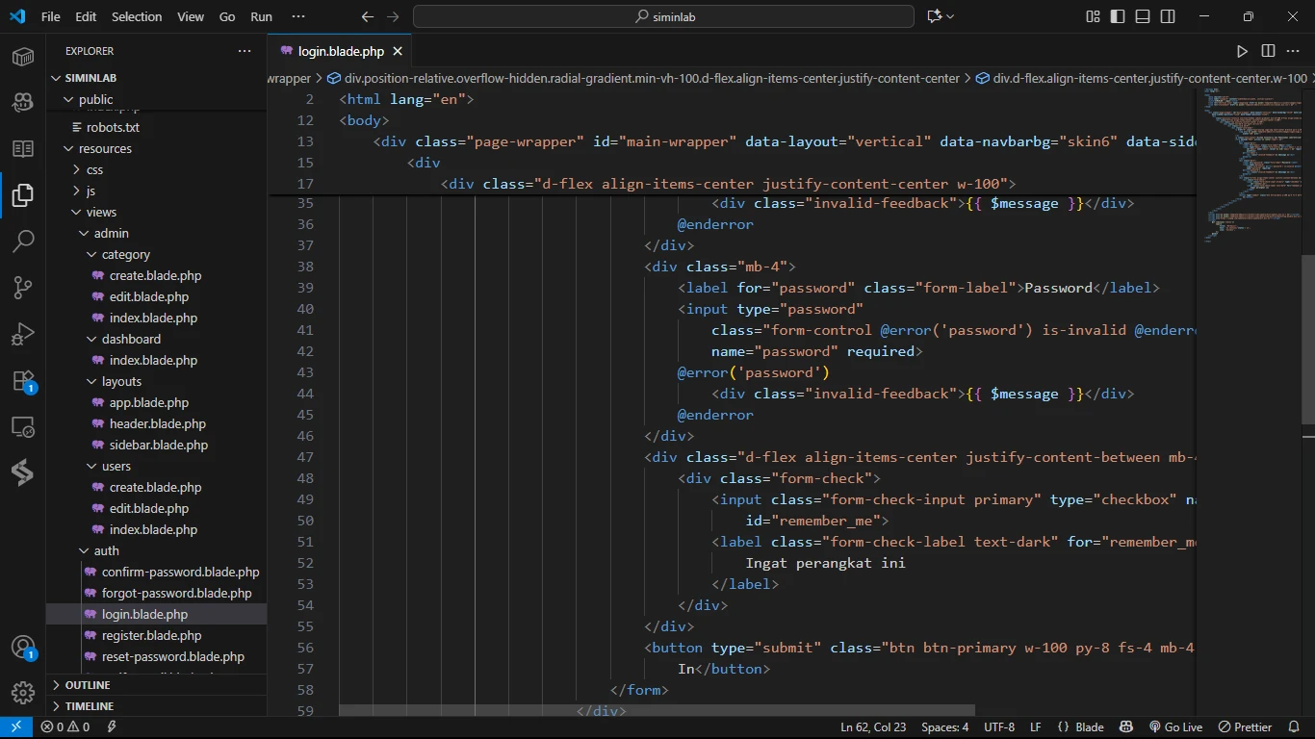Screen dimensions: 1315x739
Task: Select the login.blade.php editor tab
Action: [340, 51]
